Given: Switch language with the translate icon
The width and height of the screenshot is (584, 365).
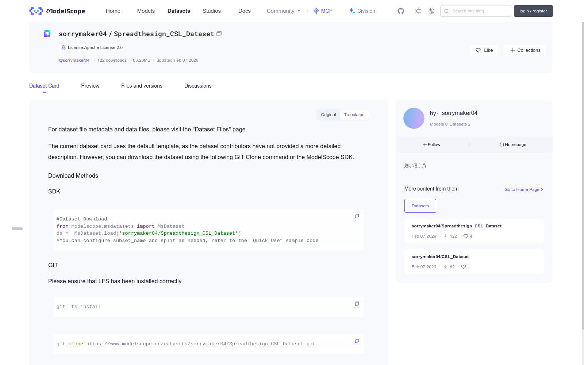Looking at the screenshot, I should [x=431, y=11].
